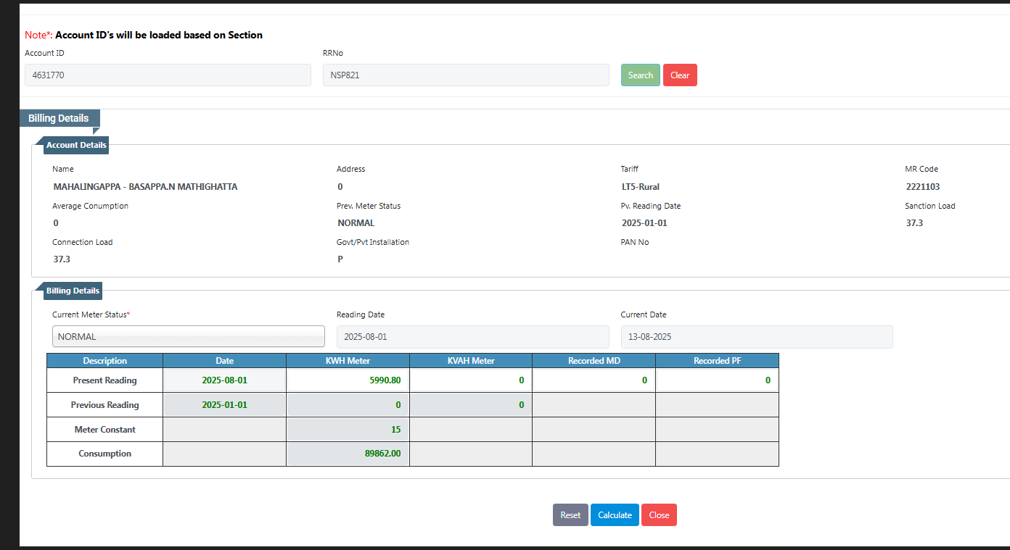The width and height of the screenshot is (1010, 550).
Task: Focus the Account ID input field
Action: coord(168,75)
